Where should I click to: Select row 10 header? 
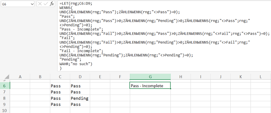coord(5,110)
